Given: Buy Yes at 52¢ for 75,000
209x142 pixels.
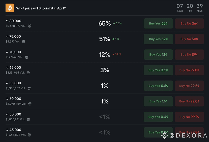Looking at the screenshot, I should 158,39.
